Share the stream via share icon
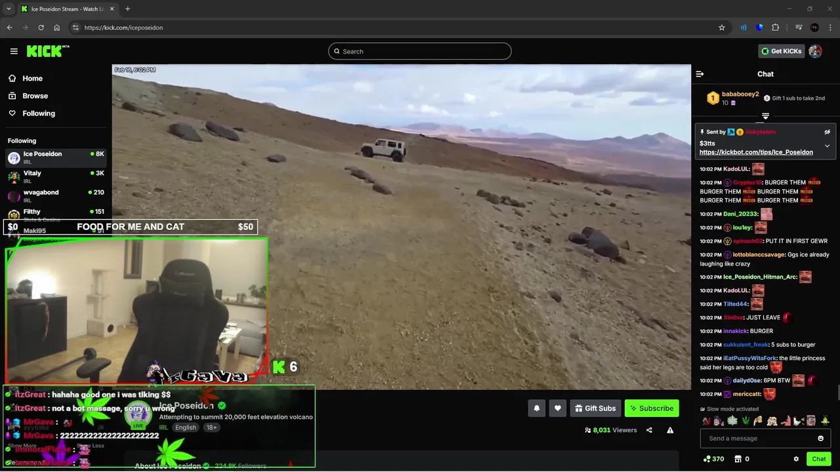The image size is (840, 472). point(649,430)
